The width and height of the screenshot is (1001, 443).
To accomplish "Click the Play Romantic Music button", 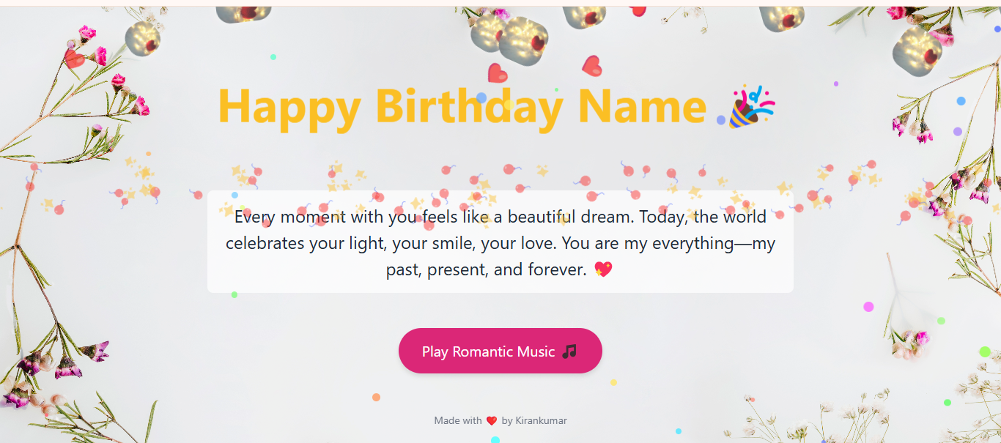I will pyautogui.click(x=500, y=351).
